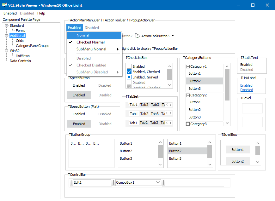Click the Edit1 input field
The height and width of the screenshot is (201, 275).
pos(92,182)
